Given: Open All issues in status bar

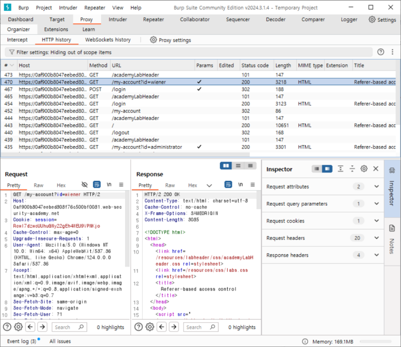Looking at the screenshot, I should 60,341.
